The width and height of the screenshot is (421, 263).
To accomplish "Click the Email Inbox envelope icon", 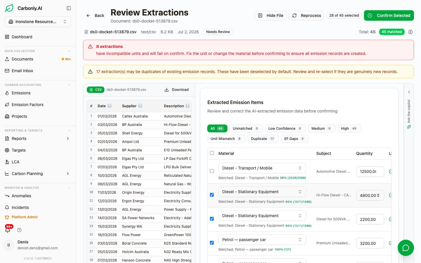I will pos(7,71).
